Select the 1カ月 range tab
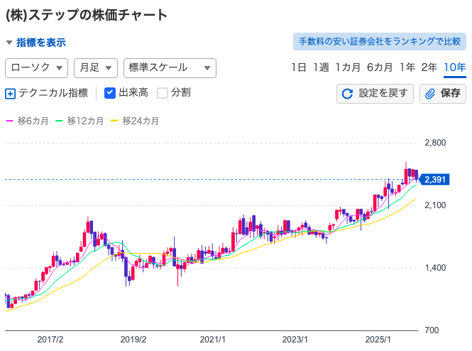Image resolution: width=472 pixels, height=351 pixels. point(348,67)
